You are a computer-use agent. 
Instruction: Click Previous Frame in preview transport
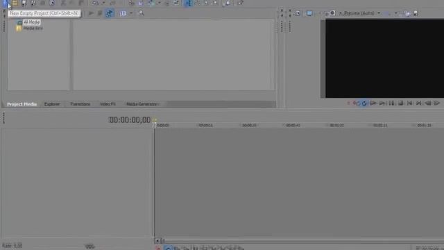tap(427, 103)
